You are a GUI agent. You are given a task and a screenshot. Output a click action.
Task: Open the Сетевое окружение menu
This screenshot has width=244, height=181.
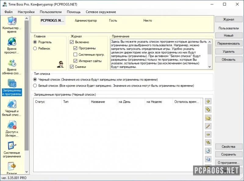101,12
